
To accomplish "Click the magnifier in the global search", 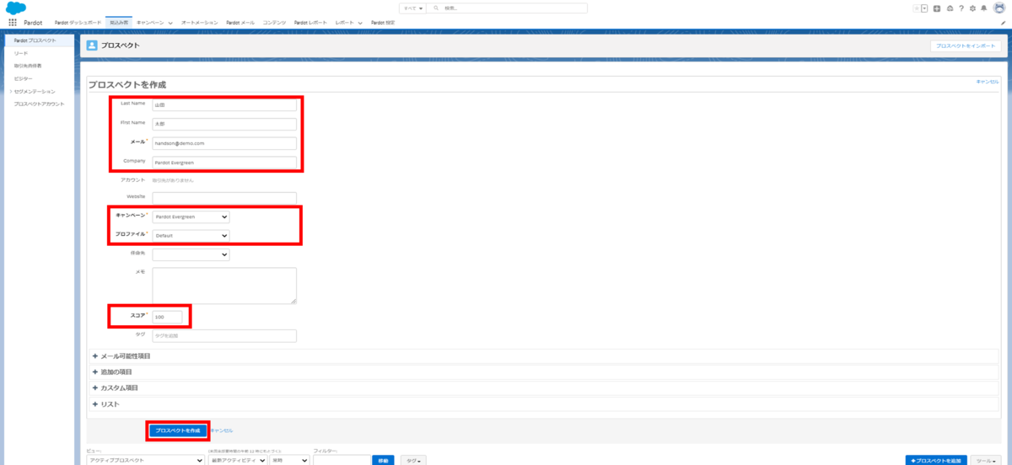I will pyautogui.click(x=434, y=8).
